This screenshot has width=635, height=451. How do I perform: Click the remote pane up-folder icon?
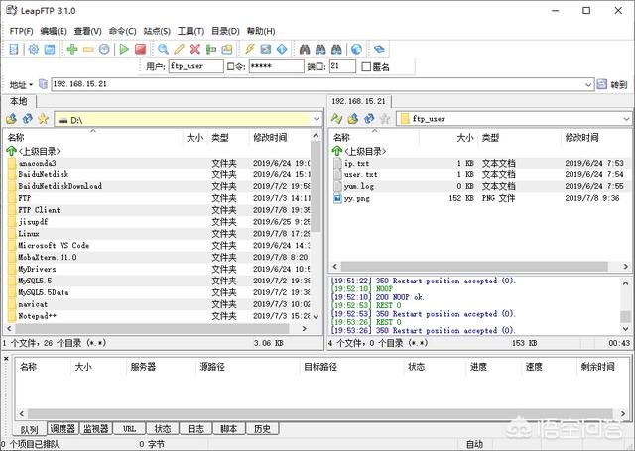pyautogui.click(x=353, y=119)
